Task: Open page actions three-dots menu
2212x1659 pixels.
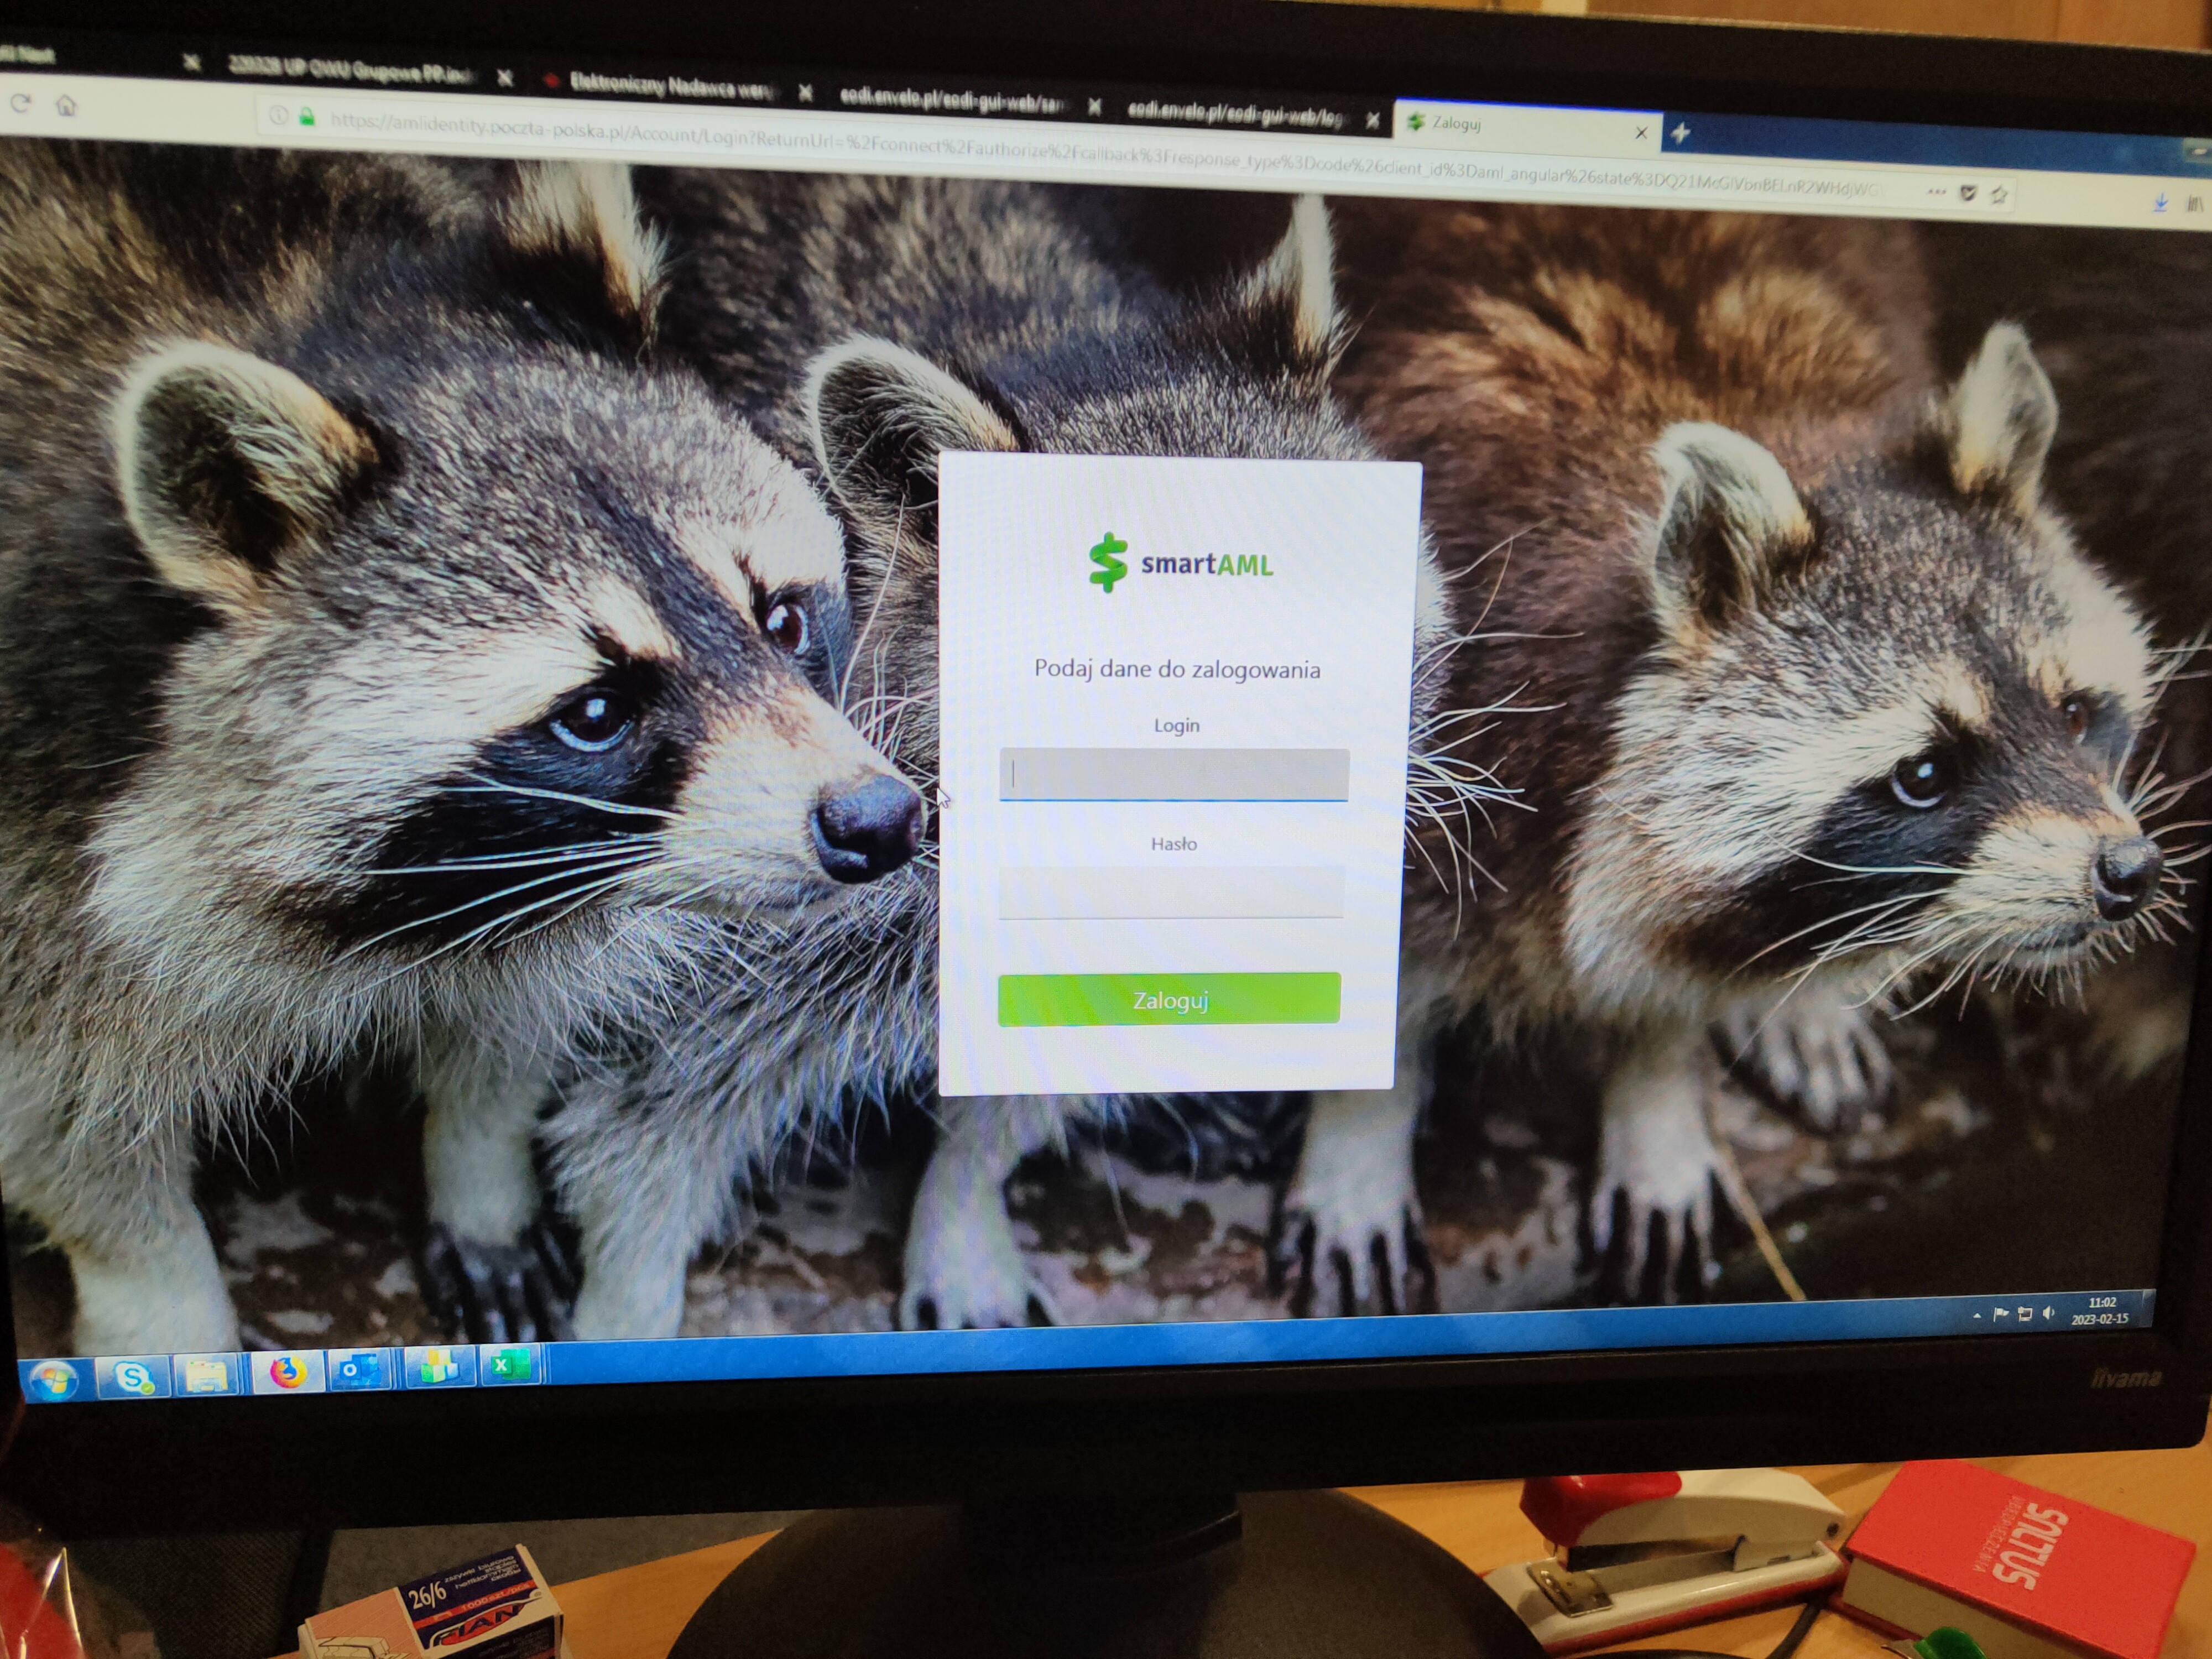Action: (1936, 192)
